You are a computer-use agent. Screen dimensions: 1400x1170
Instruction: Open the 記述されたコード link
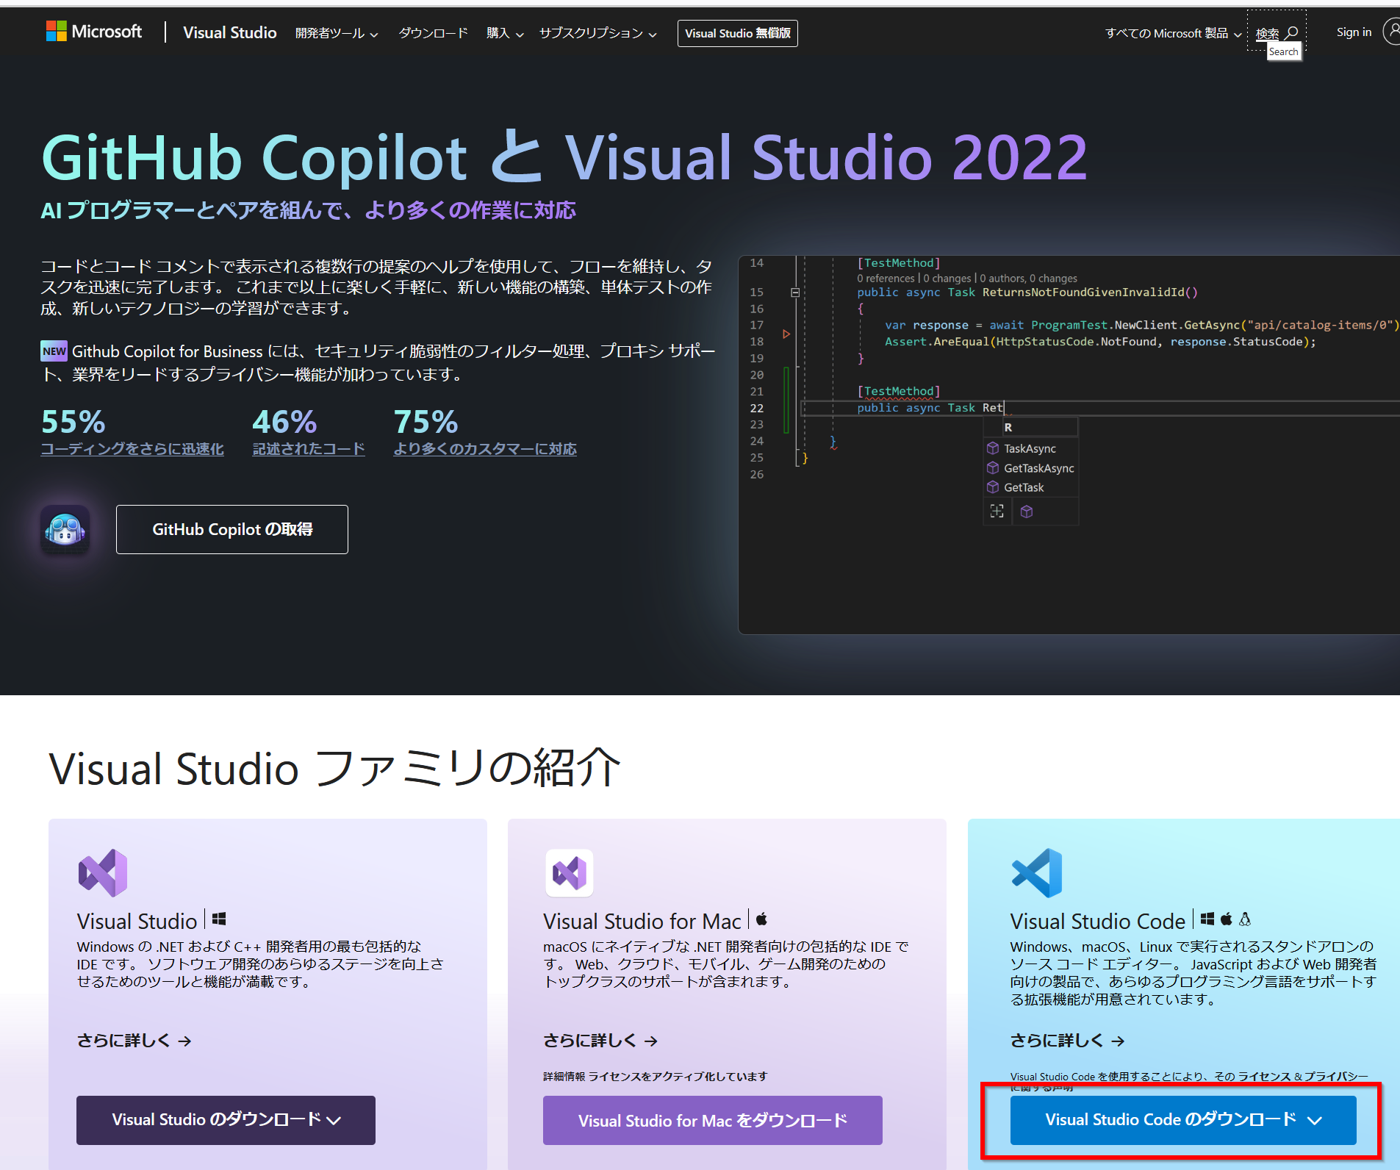coord(309,449)
